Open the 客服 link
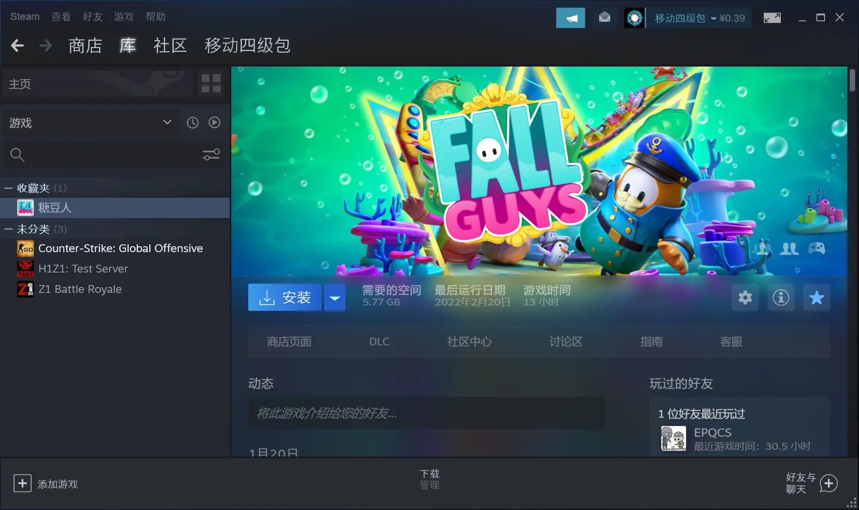Screen dimensions: 859x510 click(x=731, y=341)
